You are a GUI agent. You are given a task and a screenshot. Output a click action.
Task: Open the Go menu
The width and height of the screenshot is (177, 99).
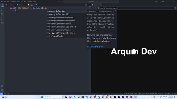pos(22,2)
